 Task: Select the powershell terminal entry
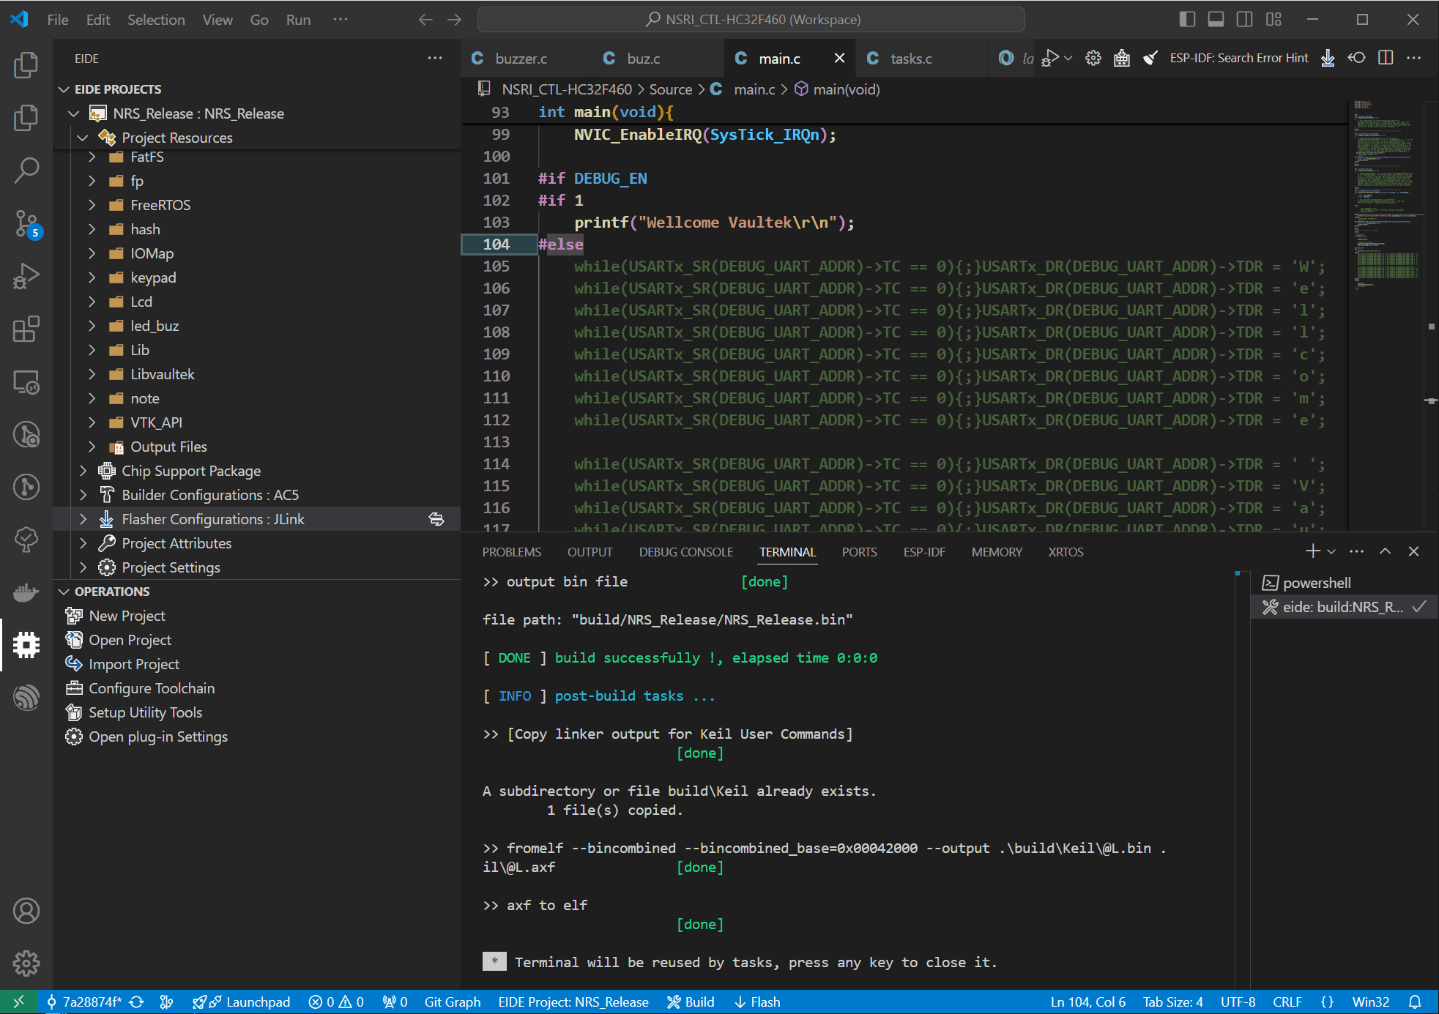1344,583
